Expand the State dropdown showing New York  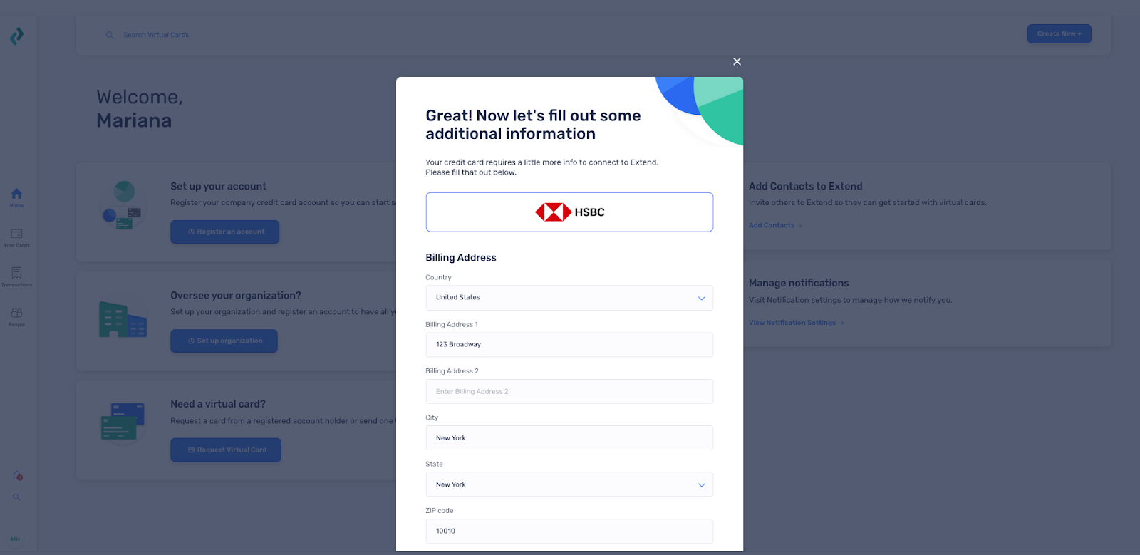[x=569, y=484]
